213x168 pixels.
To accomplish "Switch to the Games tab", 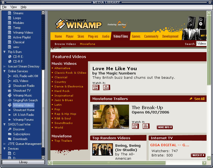I will [x=136, y=36].
